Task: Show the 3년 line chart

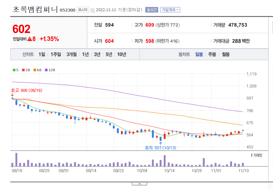Action: tap(97, 54)
